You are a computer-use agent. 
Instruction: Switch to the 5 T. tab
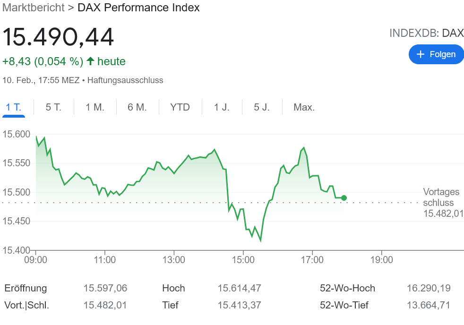coord(53,107)
